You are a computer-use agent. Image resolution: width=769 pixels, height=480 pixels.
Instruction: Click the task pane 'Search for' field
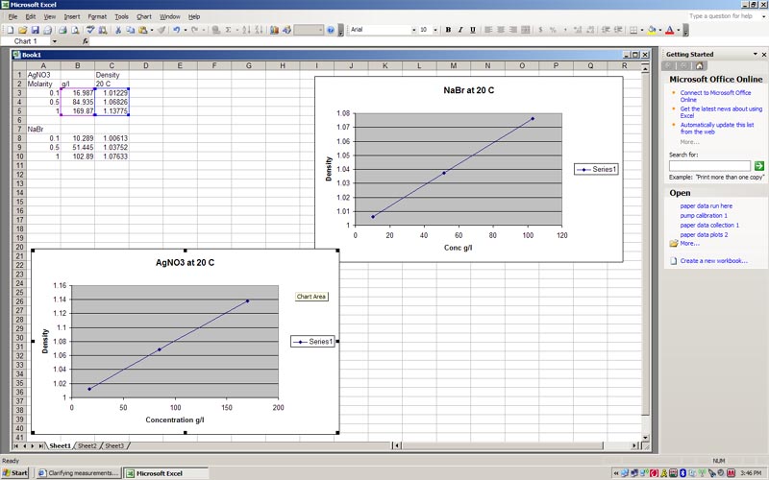pyautogui.click(x=709, y=166)
